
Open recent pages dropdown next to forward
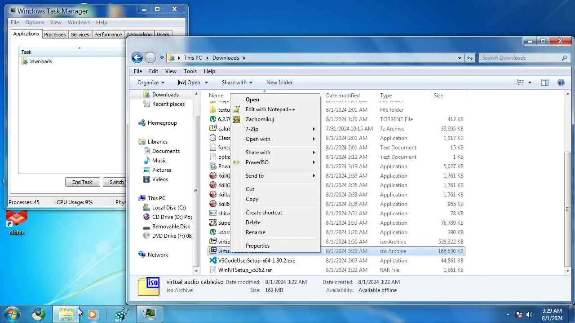point(162,58)
